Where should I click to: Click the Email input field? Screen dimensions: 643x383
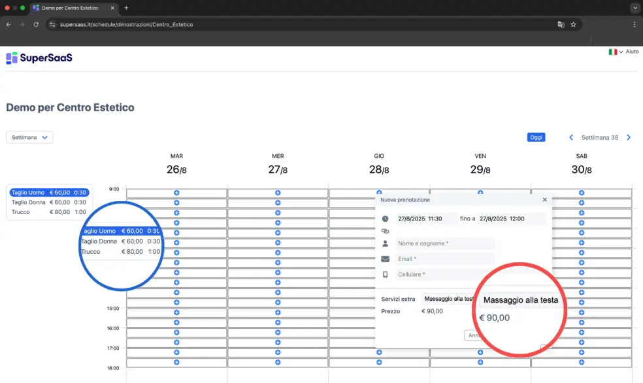445,259
